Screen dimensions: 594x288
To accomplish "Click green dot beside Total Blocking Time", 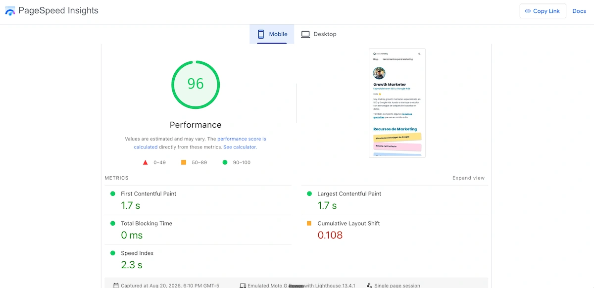I will [x=112, y=224].
